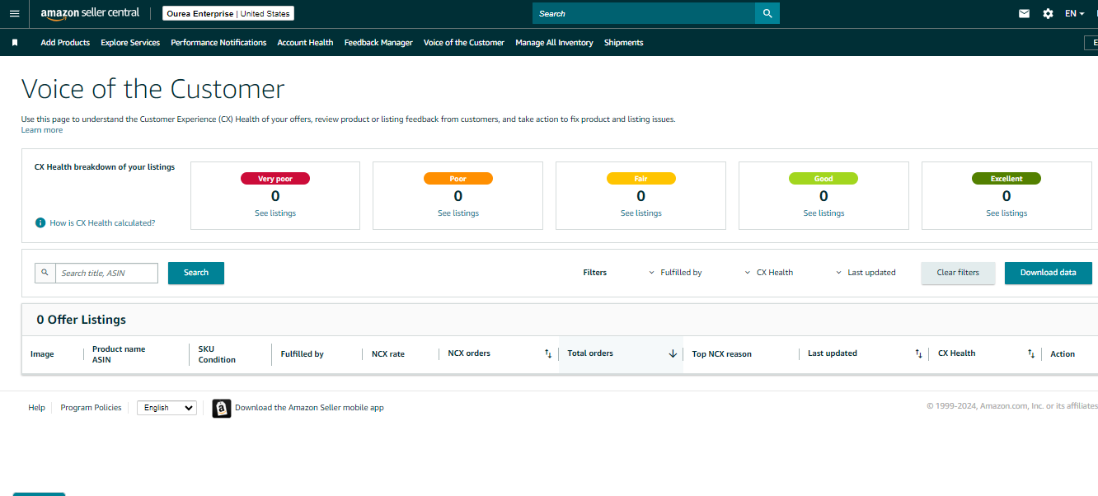The width and height of the screenshot is (1098, 496).
Task: Click the yellow Fair badge
Action: pos(641,179)
